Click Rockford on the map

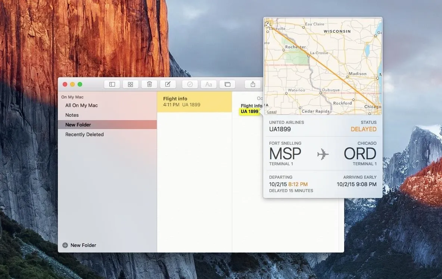point(342,103)
